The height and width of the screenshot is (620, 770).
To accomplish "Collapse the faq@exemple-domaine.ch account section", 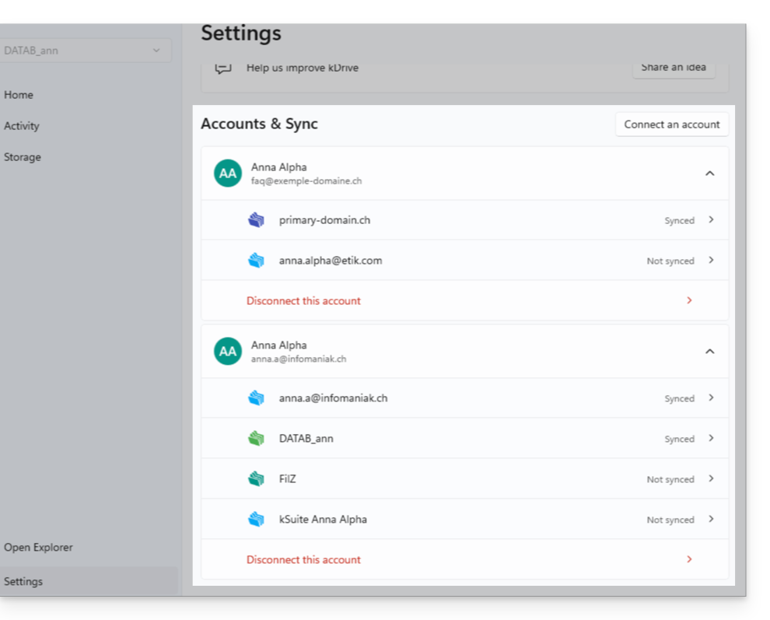I will coord(709,173).
